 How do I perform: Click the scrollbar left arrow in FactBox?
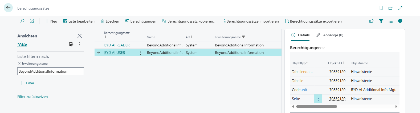point(293,106)
